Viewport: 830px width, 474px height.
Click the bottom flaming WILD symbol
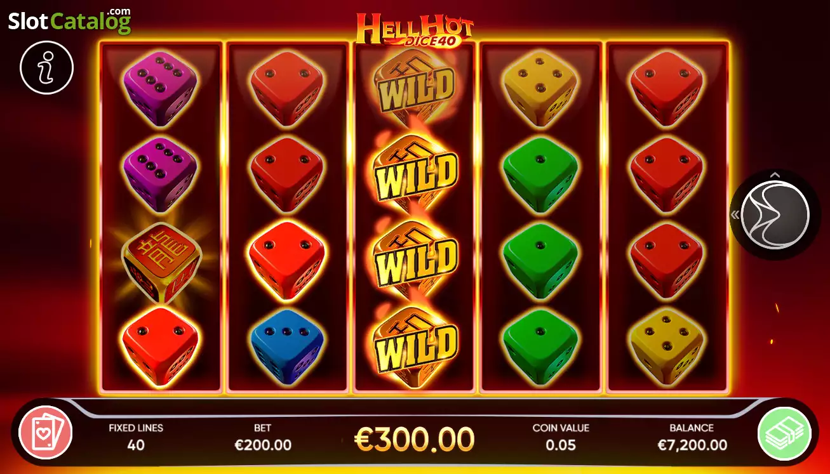pyautogui.click(x=415, y=345)
